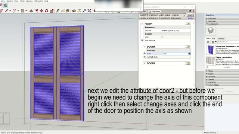This screenshot has height=134, width=239.
Task: Select the Offset tool
Action: click(x=36, y=11)
